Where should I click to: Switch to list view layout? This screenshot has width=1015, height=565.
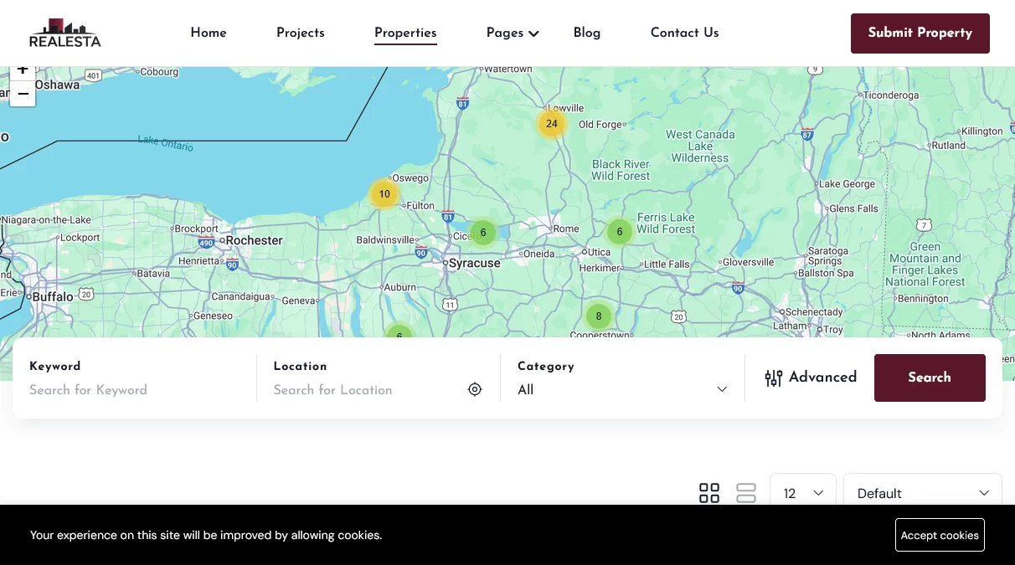tap(745, 493)
